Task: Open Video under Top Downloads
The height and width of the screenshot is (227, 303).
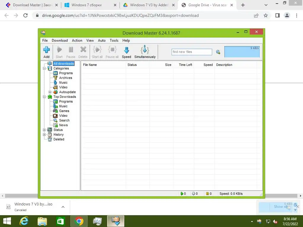Action: point(63,116)
